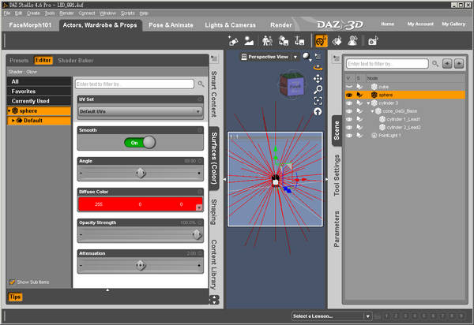Screen dimensions: 474x325
Task: Open the Perspective View dropdown arrow
Action: click(x=295, y=57)
